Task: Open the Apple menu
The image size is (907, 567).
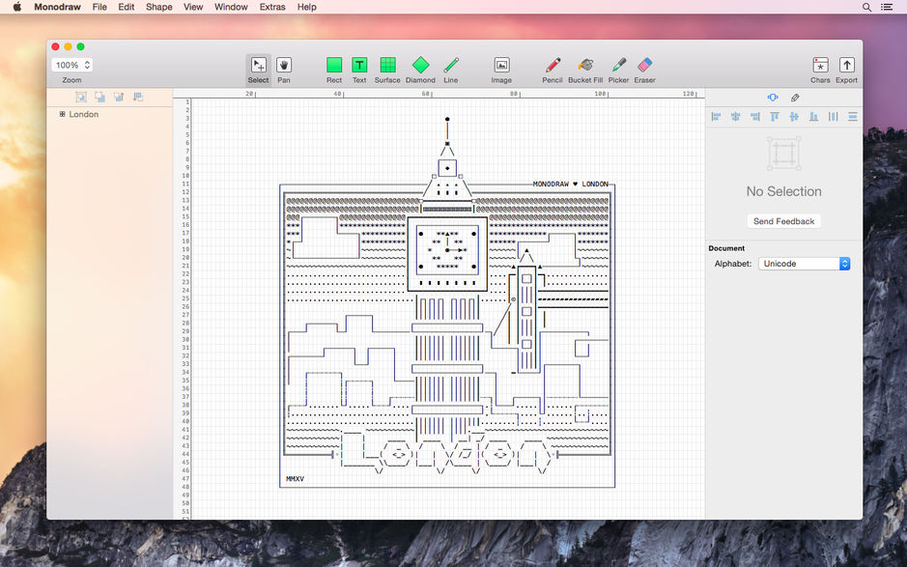Action: coord(16,7)
